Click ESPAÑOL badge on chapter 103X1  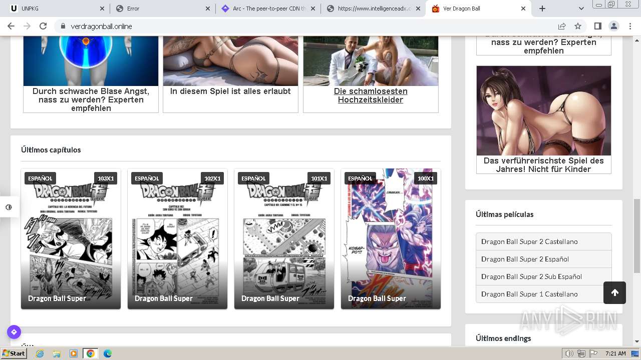tap(40, 178)
